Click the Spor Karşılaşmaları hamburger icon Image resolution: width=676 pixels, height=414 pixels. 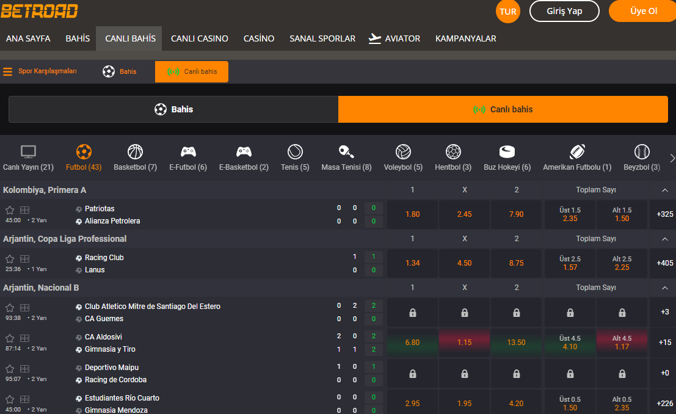pyautogui.click(x=8, y=71)
